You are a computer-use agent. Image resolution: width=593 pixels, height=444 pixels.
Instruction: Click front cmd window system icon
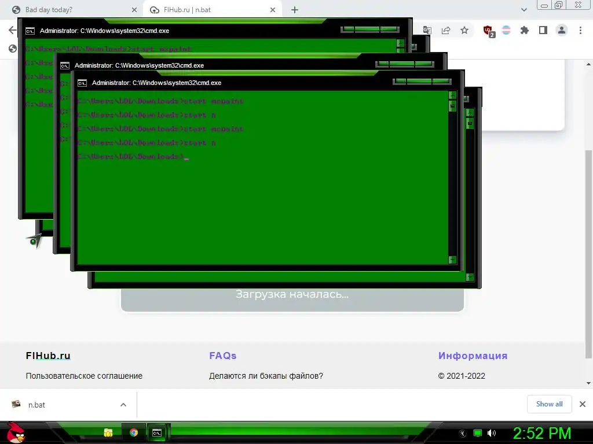[x=82, y=83]
